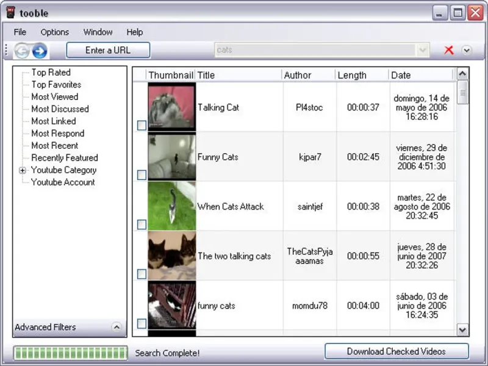This screenshot has height=366, width=488.
Task: Select Recently Featured in the tree
Action: tap(65, 158)
